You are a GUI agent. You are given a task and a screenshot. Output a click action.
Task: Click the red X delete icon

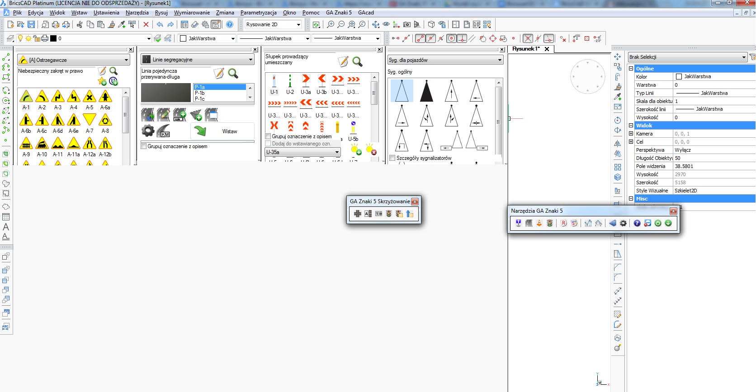[146, 24]
